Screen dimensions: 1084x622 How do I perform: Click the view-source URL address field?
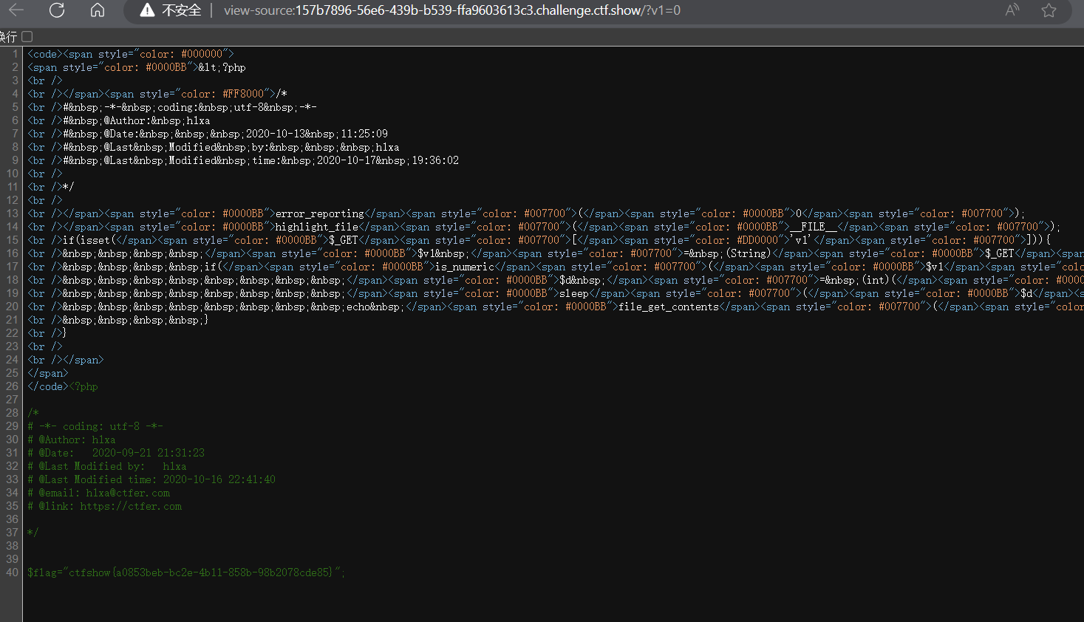point(452,10)
